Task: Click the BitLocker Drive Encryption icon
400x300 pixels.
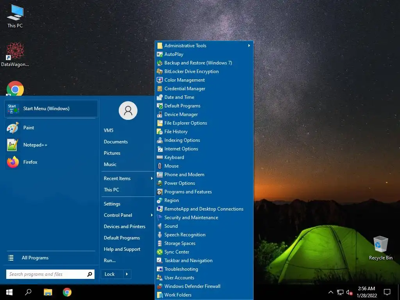Action: tap(160, 71)
